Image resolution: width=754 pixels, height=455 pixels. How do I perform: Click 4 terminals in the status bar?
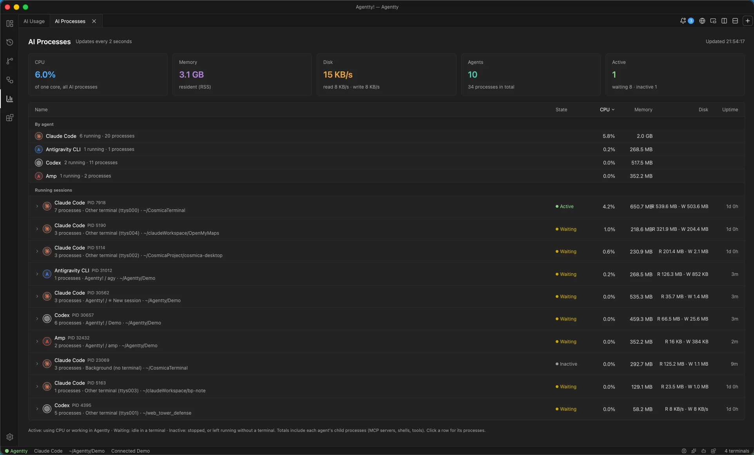(737, 451)
